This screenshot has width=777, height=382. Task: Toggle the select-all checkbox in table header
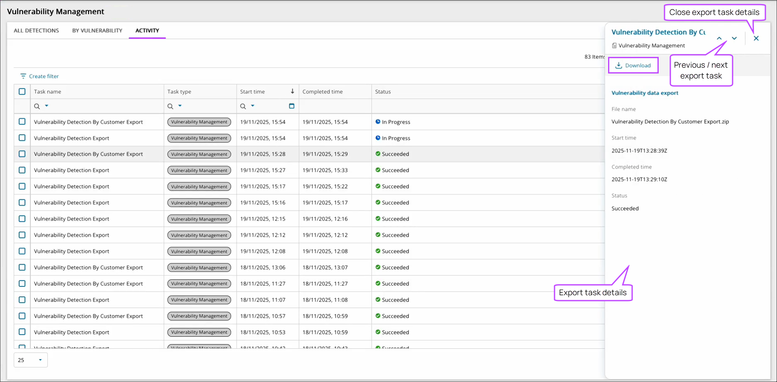pos(22,91)
